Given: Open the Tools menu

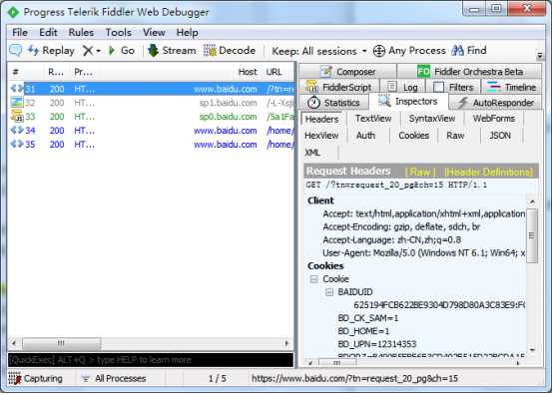Looking at the screenshot, I should coord(118,32).
